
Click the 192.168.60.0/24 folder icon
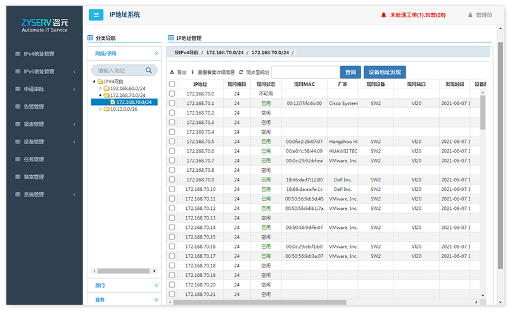tap(106, 89)
